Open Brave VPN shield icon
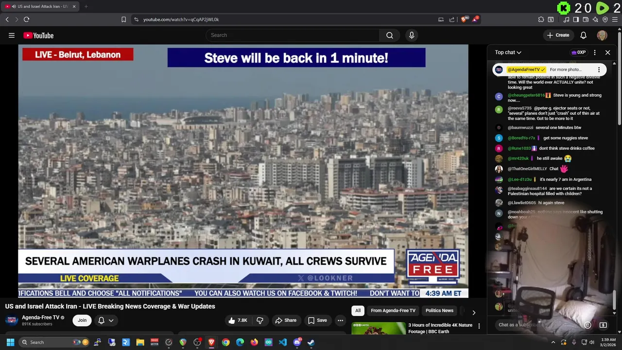 point(605,19)
